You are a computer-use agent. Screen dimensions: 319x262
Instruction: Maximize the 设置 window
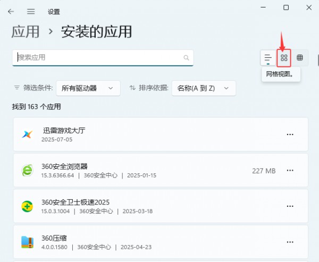(x=286, y=7)
